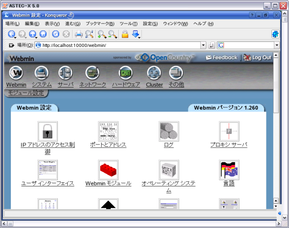This screenshot has height=228, width=289.
Task: Click the page vertical scrollbar track
Action: click(276, 149)
